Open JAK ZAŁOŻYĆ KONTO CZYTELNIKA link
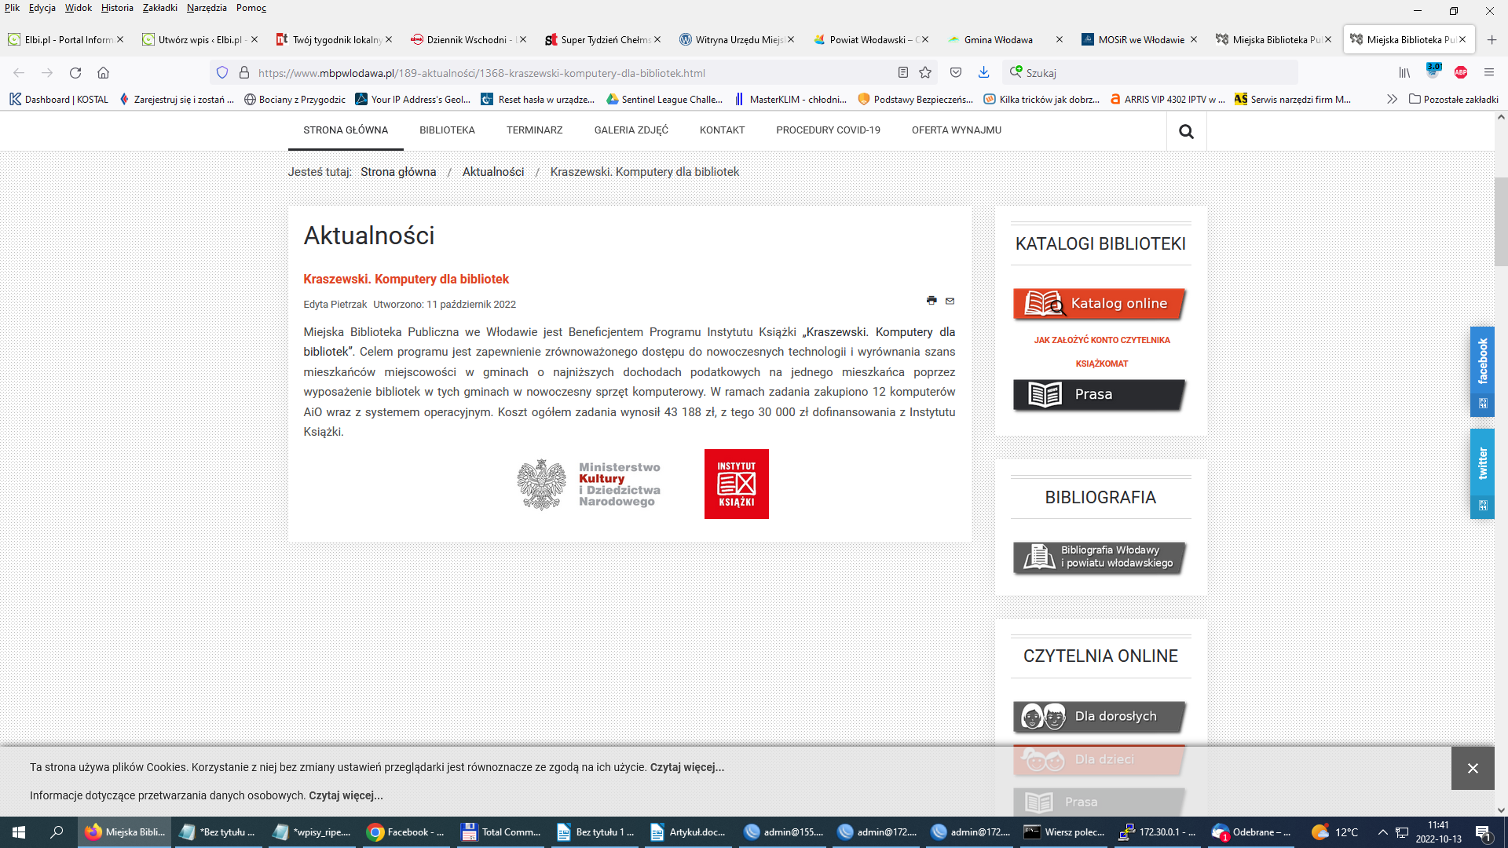 (1101, 340)
